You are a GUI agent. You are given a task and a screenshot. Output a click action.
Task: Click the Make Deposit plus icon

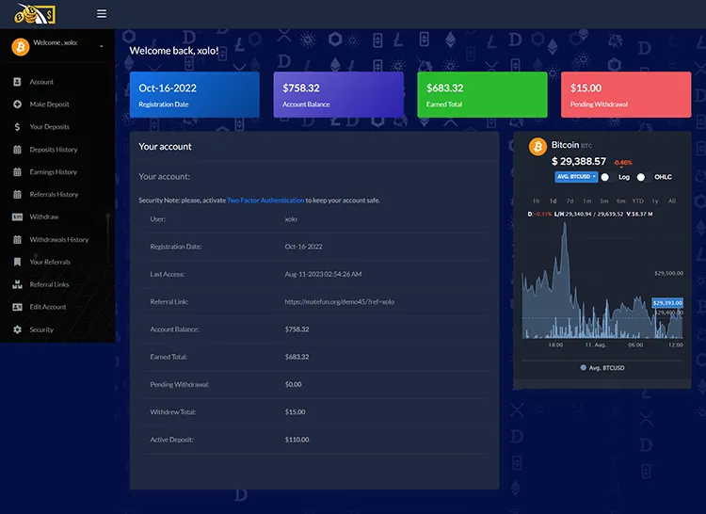(17, 104)
